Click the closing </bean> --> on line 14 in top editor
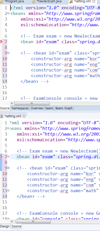Viewport: 100px width, 231px height. (x=35, y=81)
